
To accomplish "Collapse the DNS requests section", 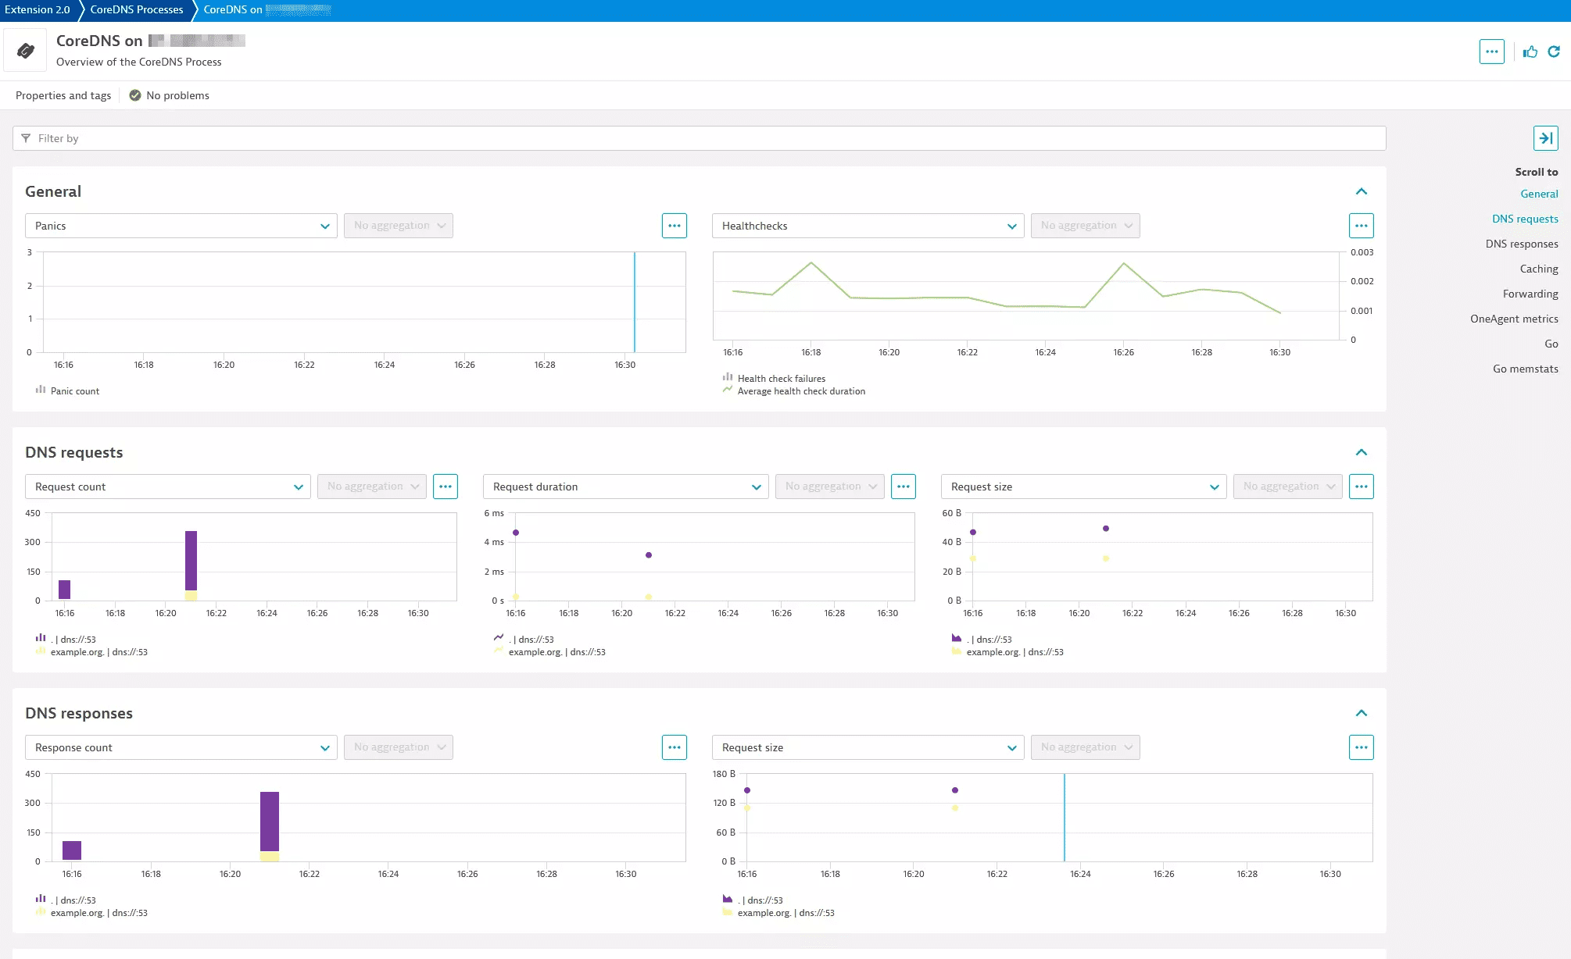I will click(1361, 452).
